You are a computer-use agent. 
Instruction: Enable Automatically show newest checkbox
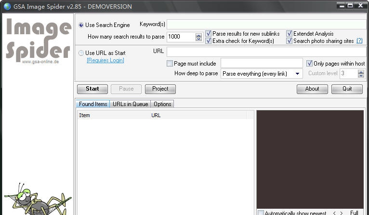click(x=261, y=213)
